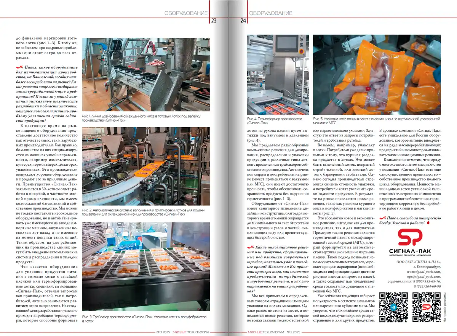Click the 'ОБОРУДОВАНИЕ' header on page 24
This screenshot has width=457, height=336.
pyautogui.click(x=271, y=13)
